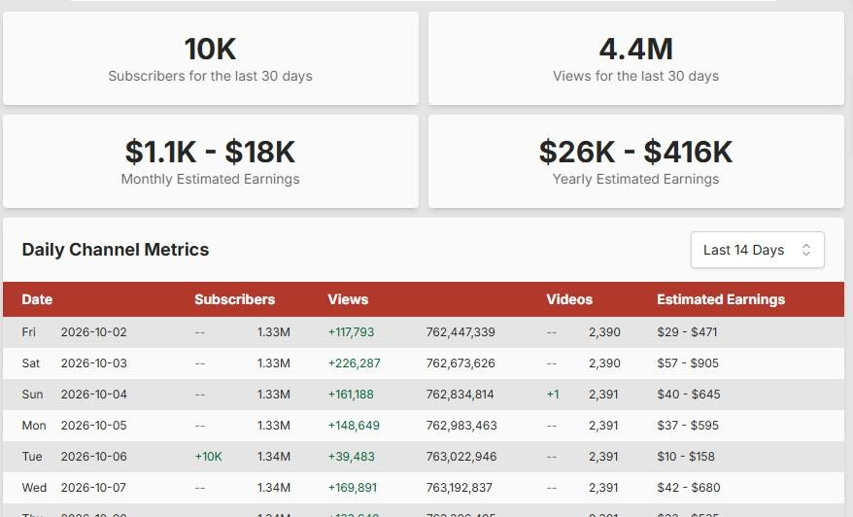This screenshot has height=517, width=853.
Task: Sort by the Subscribers column header
Action: tap(234, 299)
